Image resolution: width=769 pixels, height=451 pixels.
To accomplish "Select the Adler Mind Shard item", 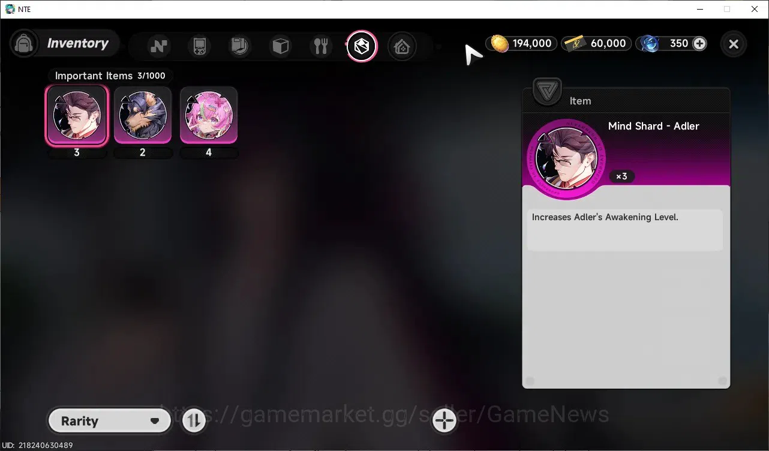I will click(77, 115).
